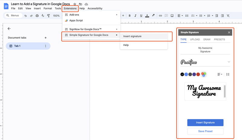Select the highlight color pen icon

click(x=153, y=16)
